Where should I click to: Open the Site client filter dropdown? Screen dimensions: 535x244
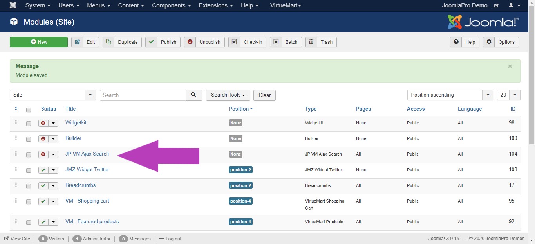pos(90,95)
